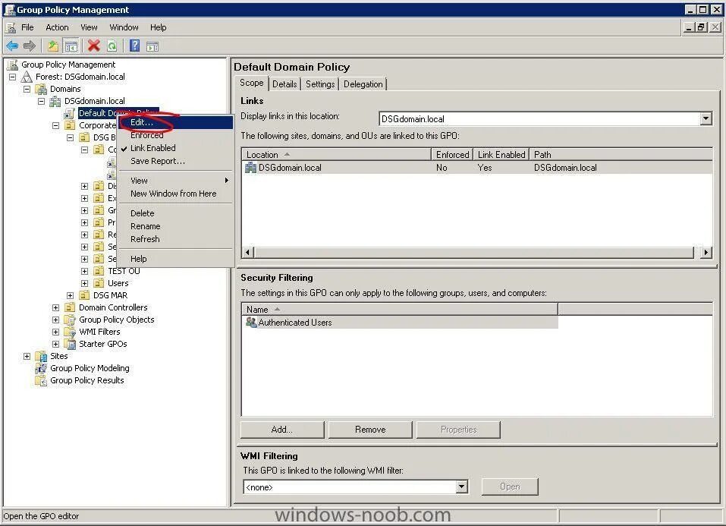This screenshot has height=526, width=726.
Task: Open the WMI filter dropdown arrow
Action: pyautogui.click(x=462, y=487)
